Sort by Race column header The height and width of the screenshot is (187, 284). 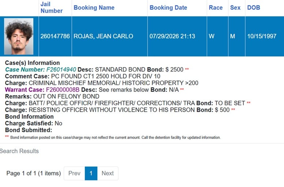(216, 8)
